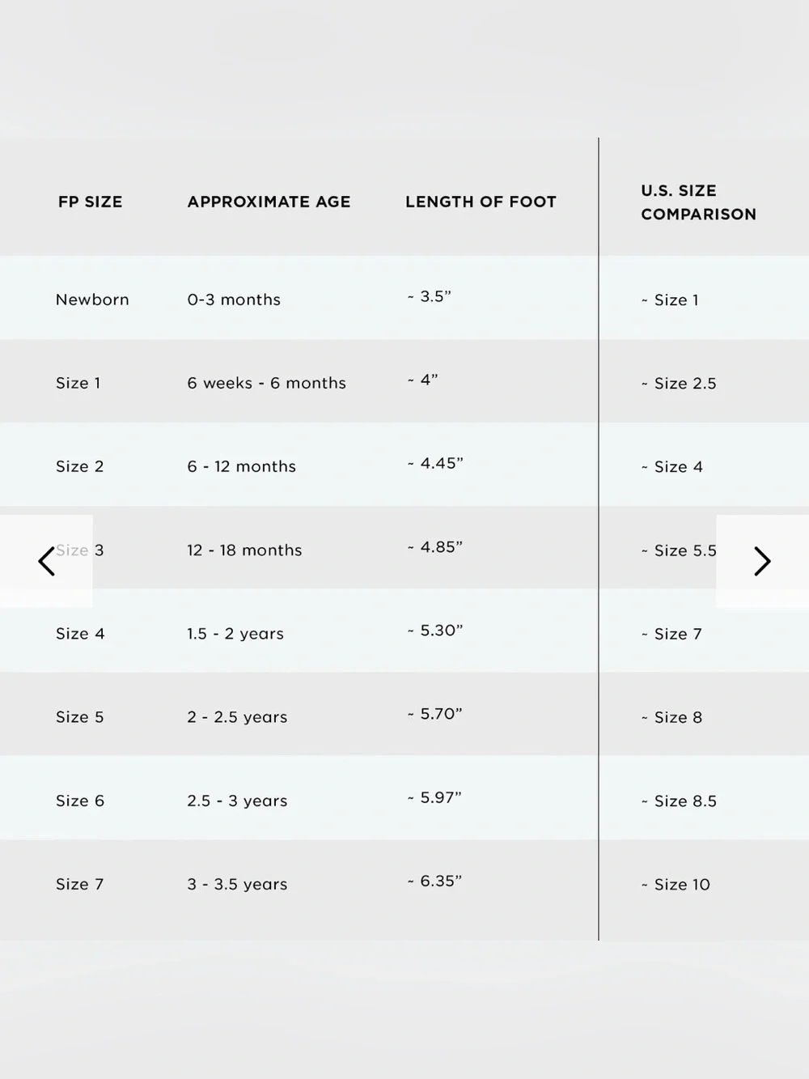Click the ~ Size 10 U.S. comparison cell
This screenshot has height=1079, width=809.
pyautogui.click(x=676, y=884)
